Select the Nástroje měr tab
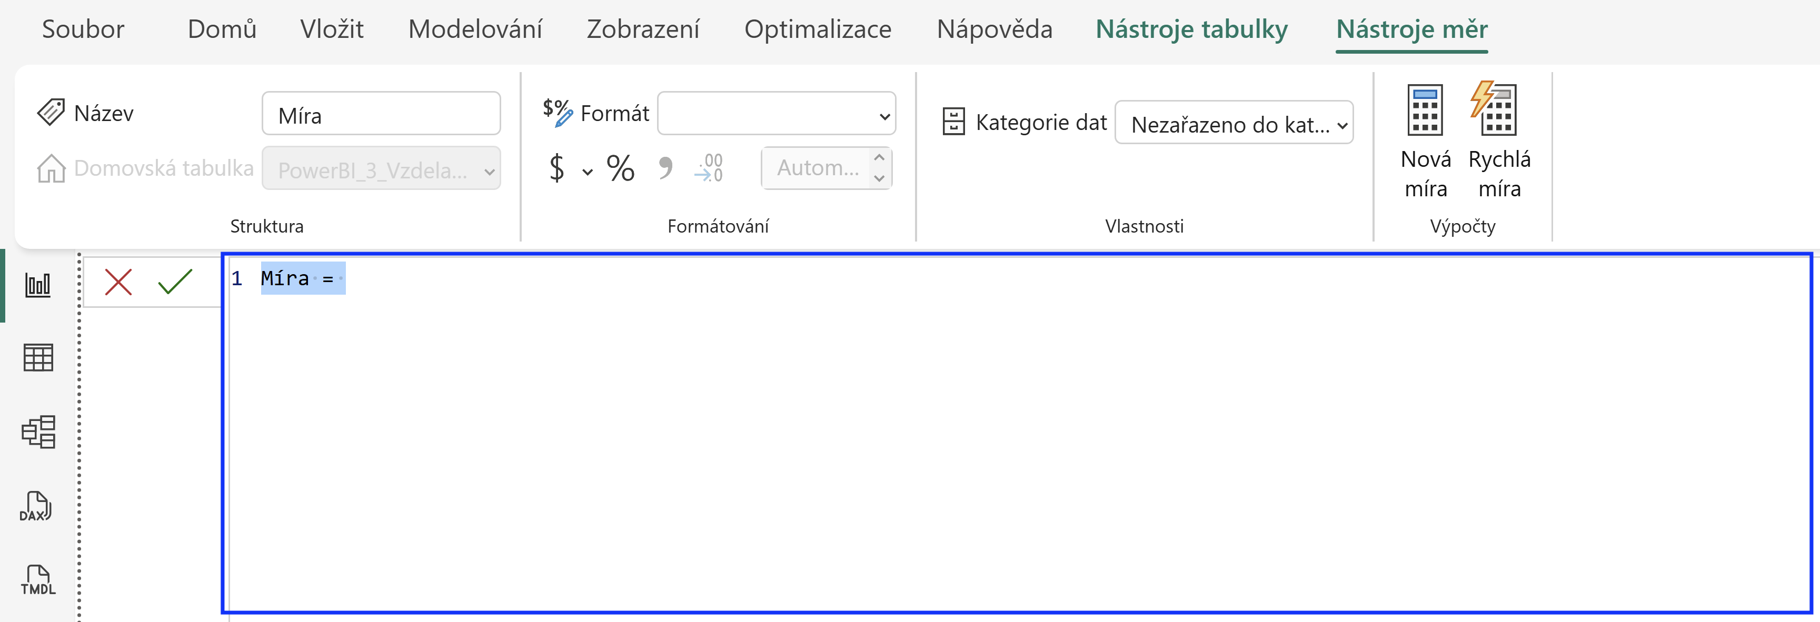 [1411, 29]
